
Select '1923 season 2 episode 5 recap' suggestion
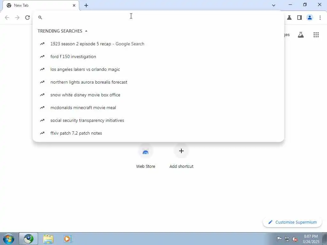[x=158, y=44]
